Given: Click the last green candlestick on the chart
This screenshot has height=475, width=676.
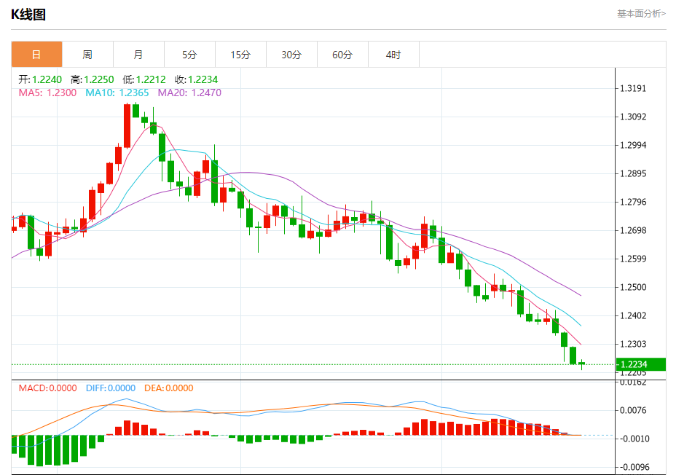Looking at the screenshot, I should (581, 364).
